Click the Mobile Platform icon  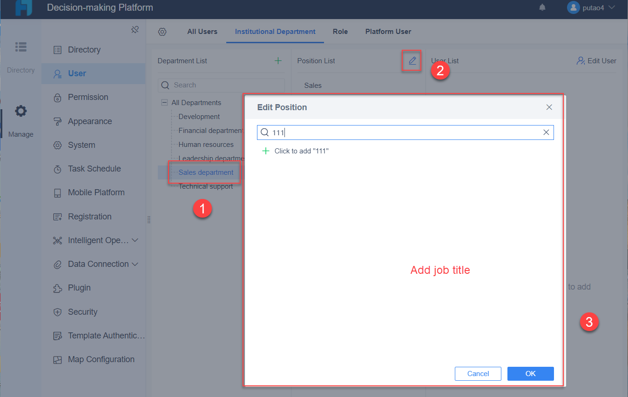coord(57,192)
